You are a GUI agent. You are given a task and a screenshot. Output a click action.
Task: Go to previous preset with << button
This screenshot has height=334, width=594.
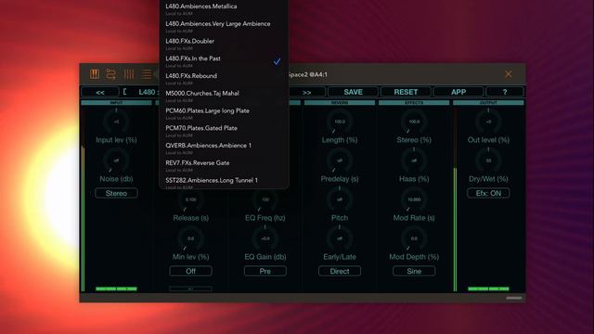pos(100,92)
